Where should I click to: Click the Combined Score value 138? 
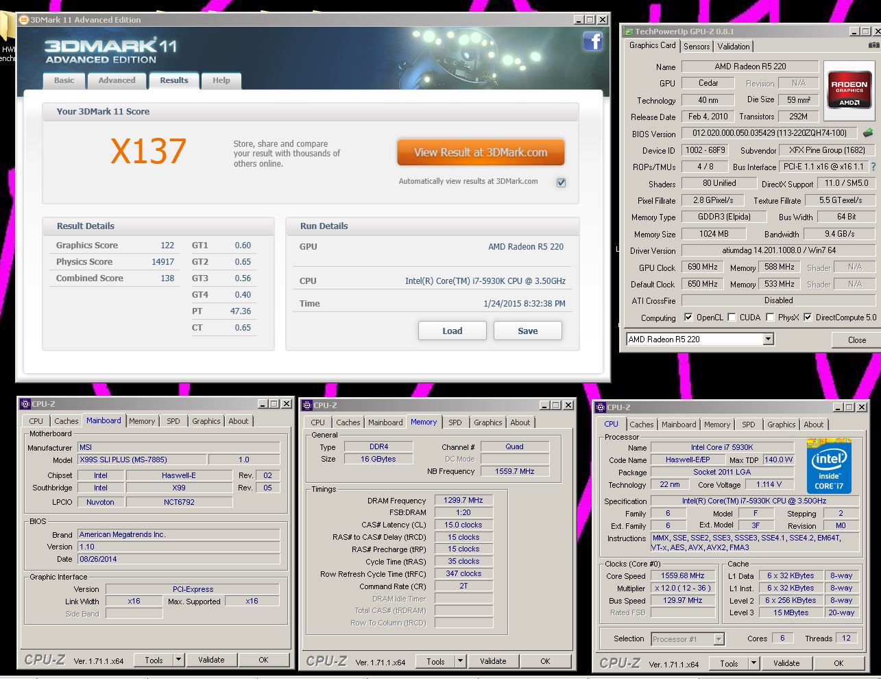(167, 278)
